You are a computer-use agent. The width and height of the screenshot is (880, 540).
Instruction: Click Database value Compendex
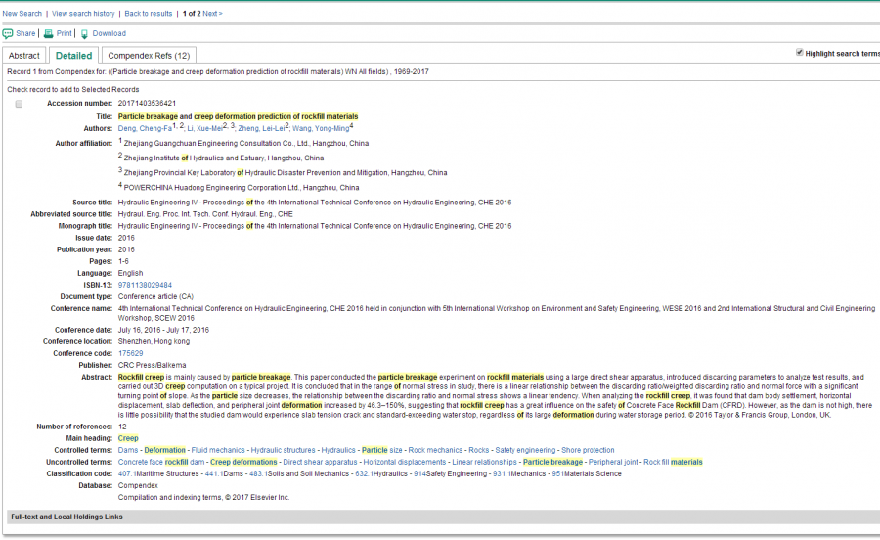tap(138, 485)
